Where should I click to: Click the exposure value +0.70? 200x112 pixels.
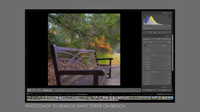click(x=168, y=57)
